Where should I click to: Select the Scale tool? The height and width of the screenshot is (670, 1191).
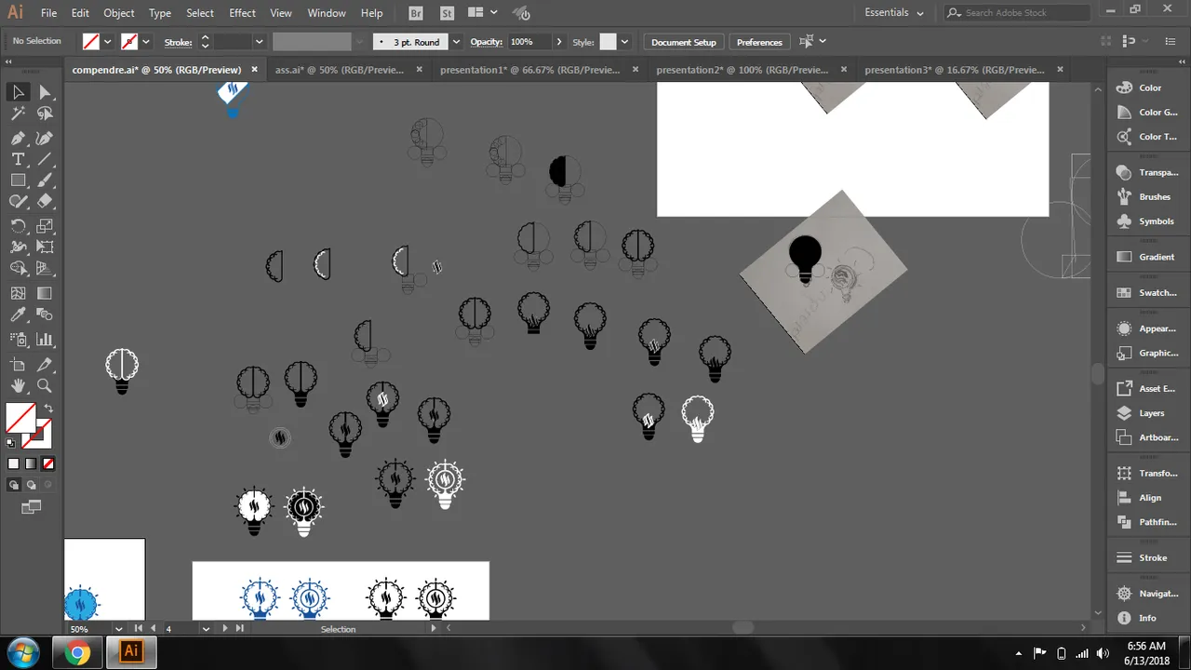tap(45, 226)
